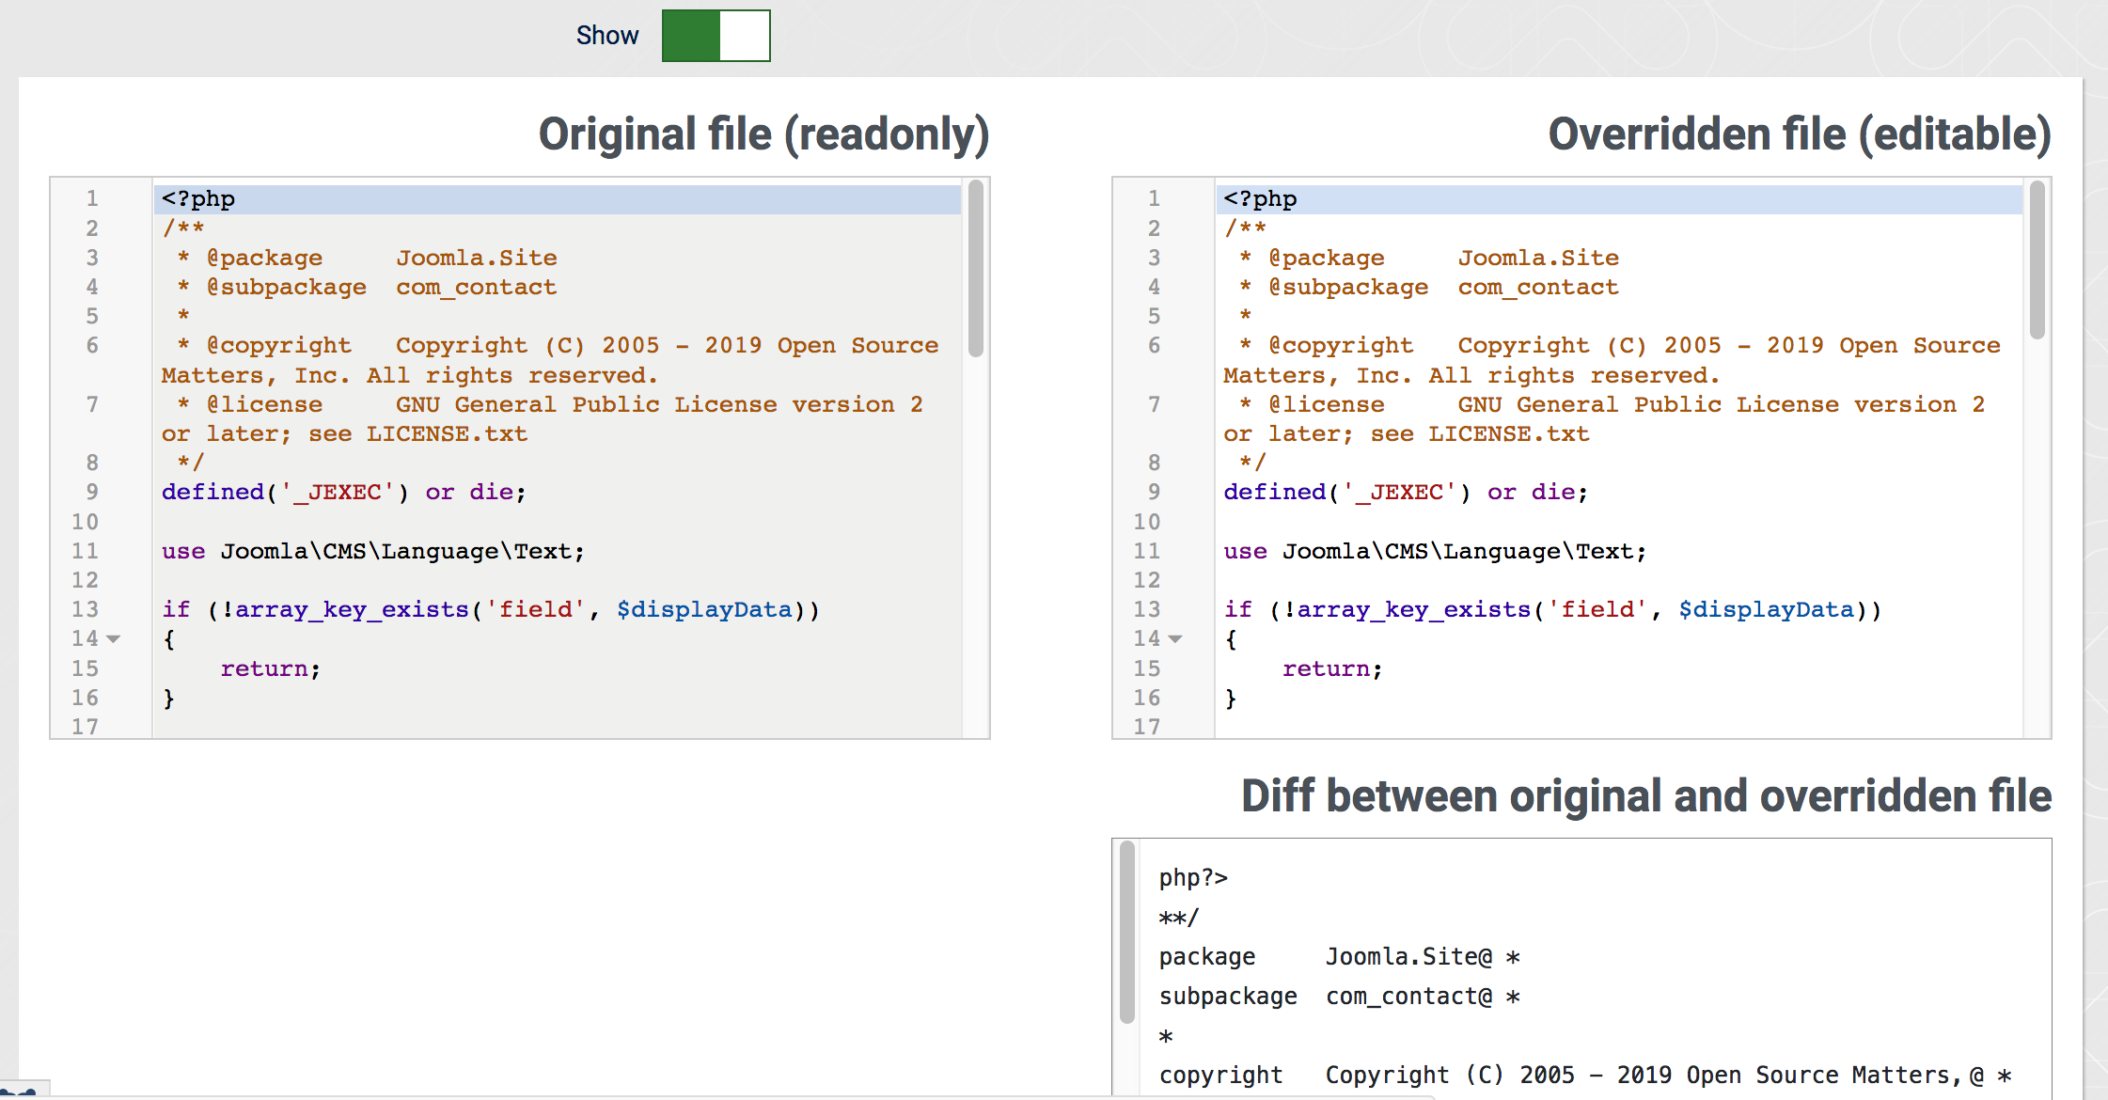Click '*/' comment close in original file
This screenshot has height=1100, width=2108.
(x=190, y=463)
